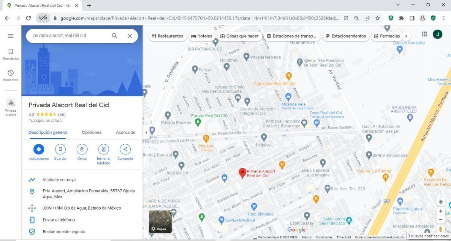Click the search magnifier icon
Image resolution: width=451 pixels, height=241 pixels.
pyautogui.click(x=115, y=36)
